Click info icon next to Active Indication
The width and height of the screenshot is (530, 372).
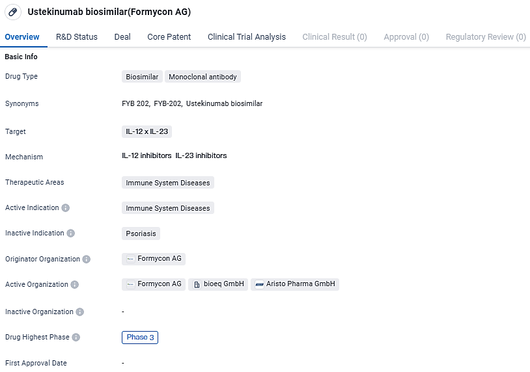pos(66,208)
